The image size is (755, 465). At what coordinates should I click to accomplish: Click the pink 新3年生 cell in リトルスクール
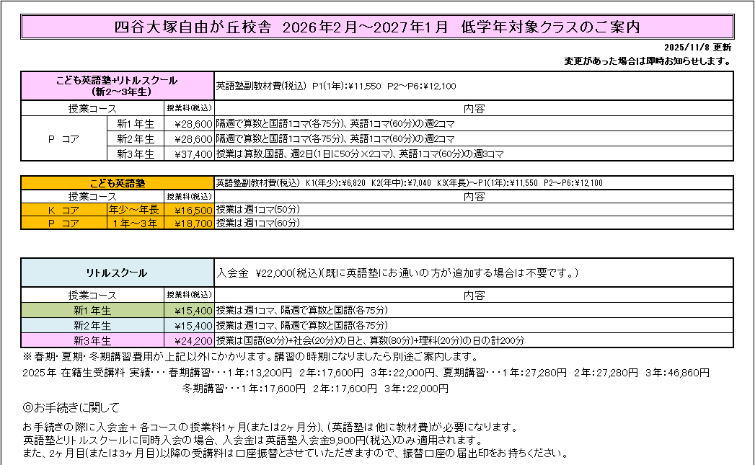coord(92,340)
